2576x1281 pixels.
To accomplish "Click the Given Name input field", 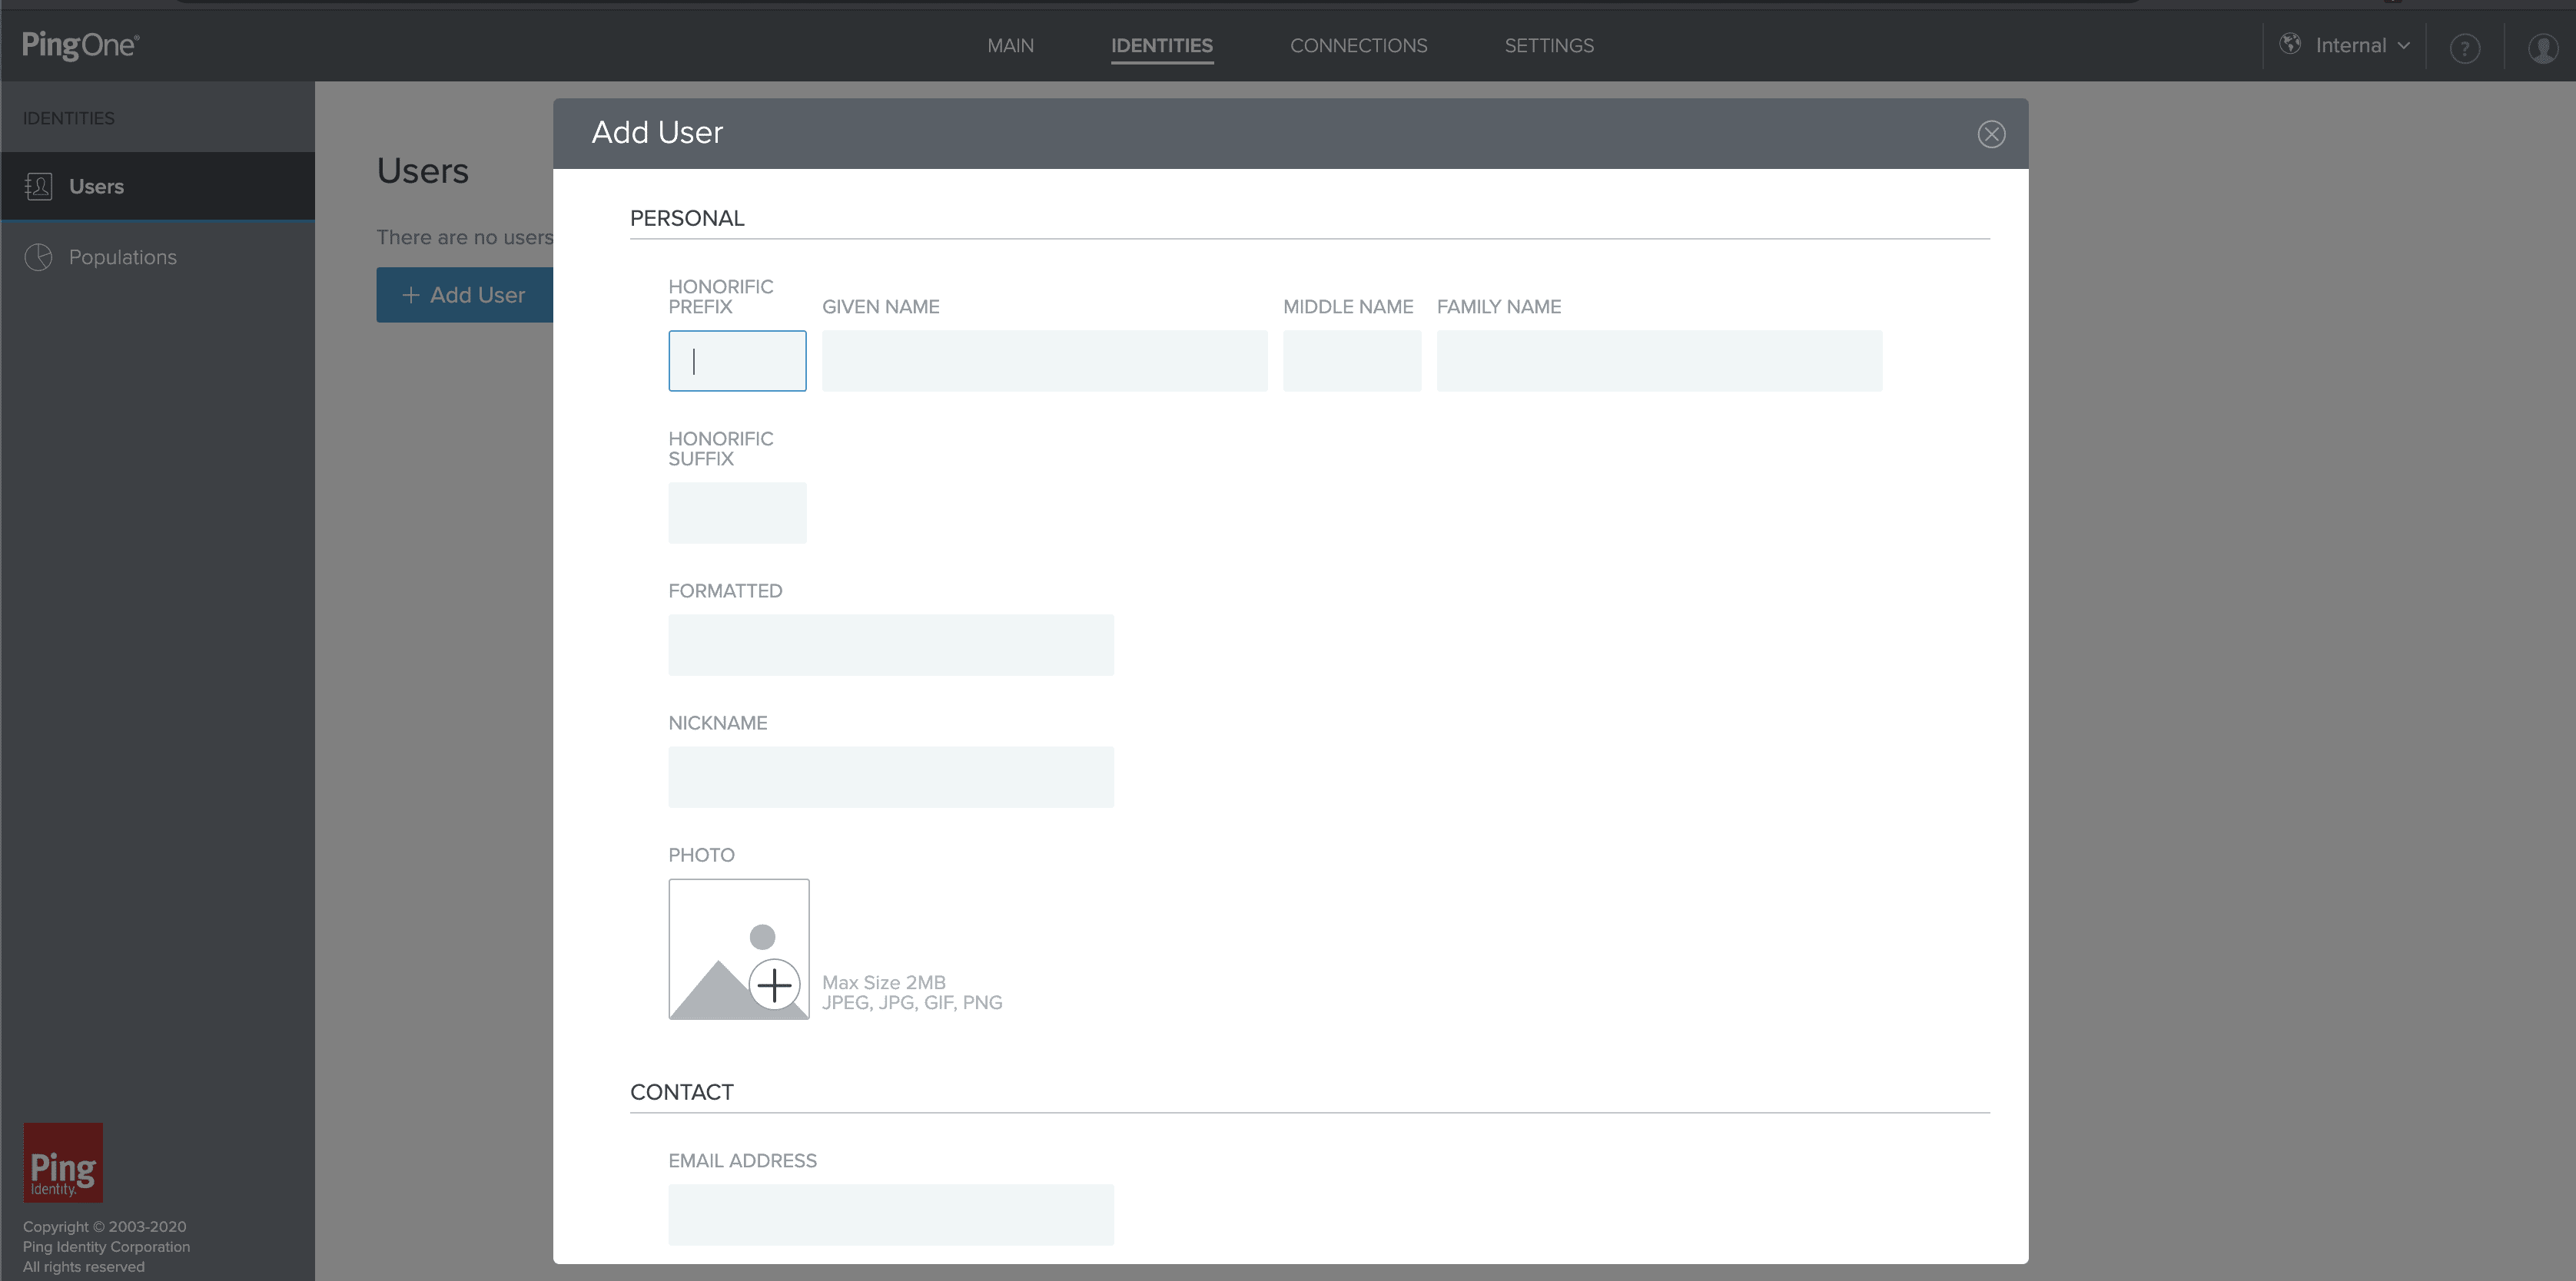I will (1044, 361).
